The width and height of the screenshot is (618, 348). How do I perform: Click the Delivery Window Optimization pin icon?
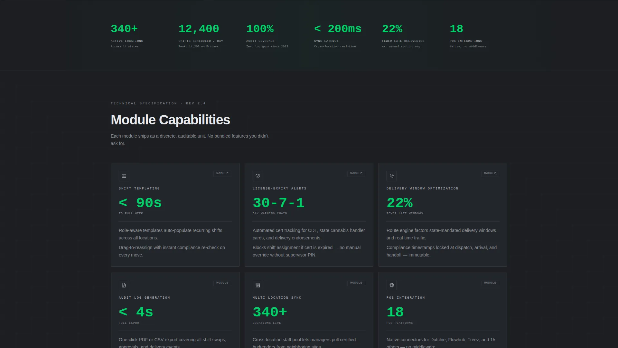(x=392, y=176)
